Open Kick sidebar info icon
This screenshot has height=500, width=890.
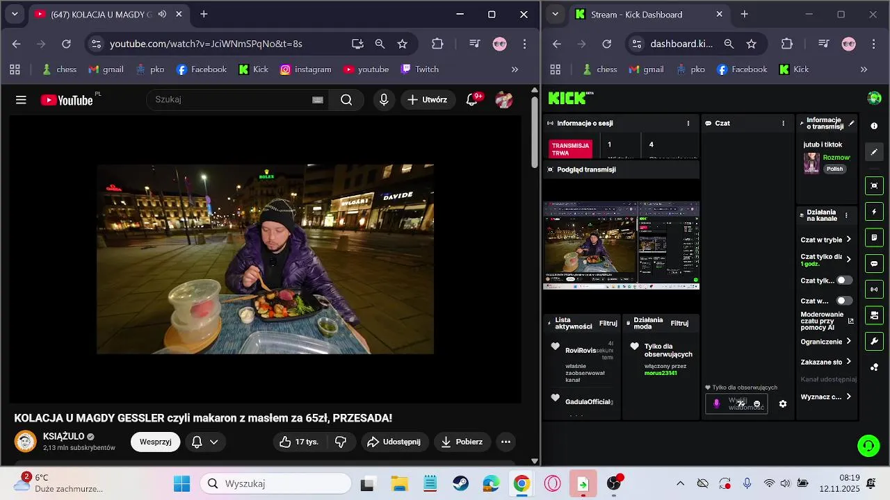(874, 126)
